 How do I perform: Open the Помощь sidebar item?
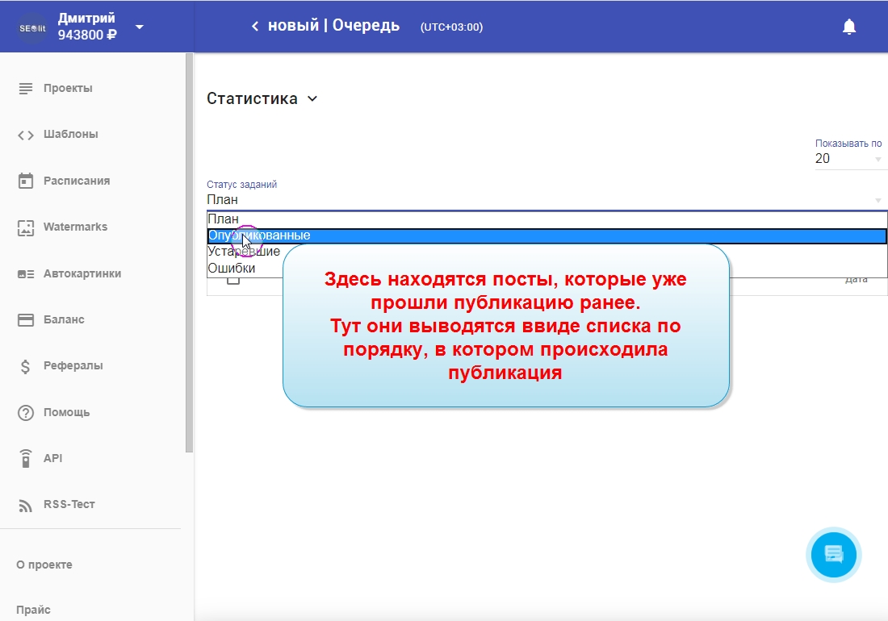pos(66,412)
